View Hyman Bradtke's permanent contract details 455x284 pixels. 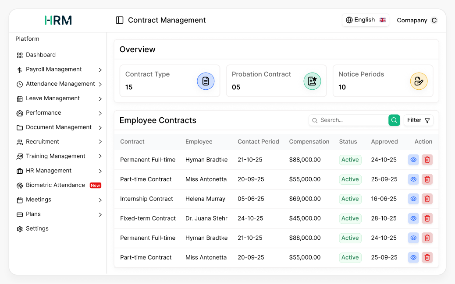coord(413,160)
